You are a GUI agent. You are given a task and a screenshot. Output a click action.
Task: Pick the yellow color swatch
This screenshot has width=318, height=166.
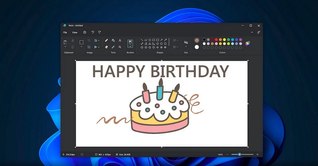[224, 40]
